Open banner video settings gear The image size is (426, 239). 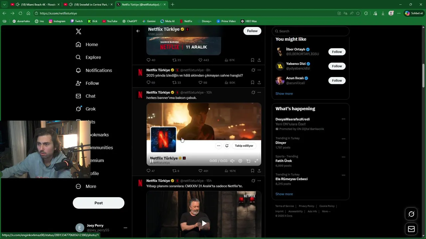(x=240, y=161)
